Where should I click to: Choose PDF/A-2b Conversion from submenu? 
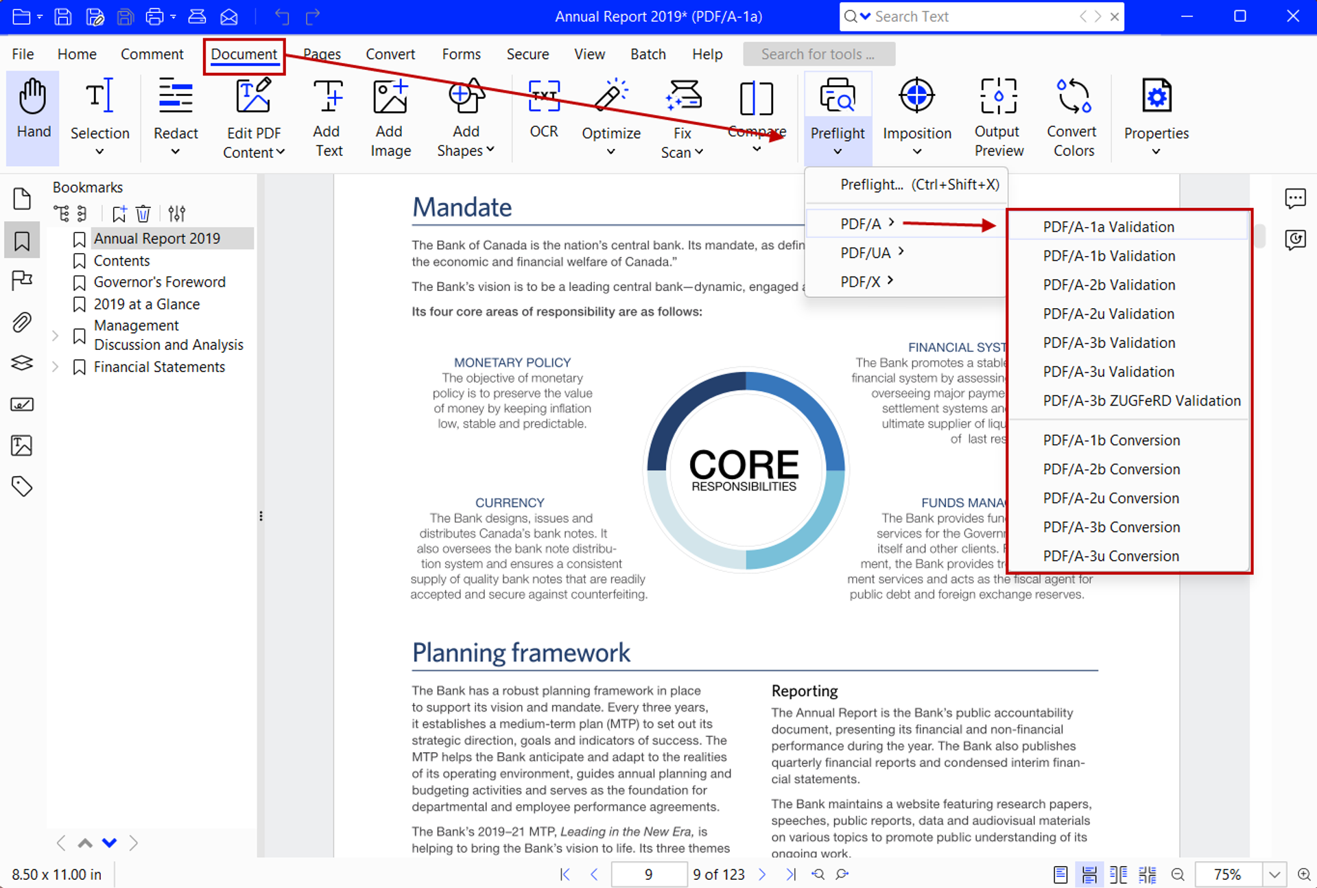1111,469
